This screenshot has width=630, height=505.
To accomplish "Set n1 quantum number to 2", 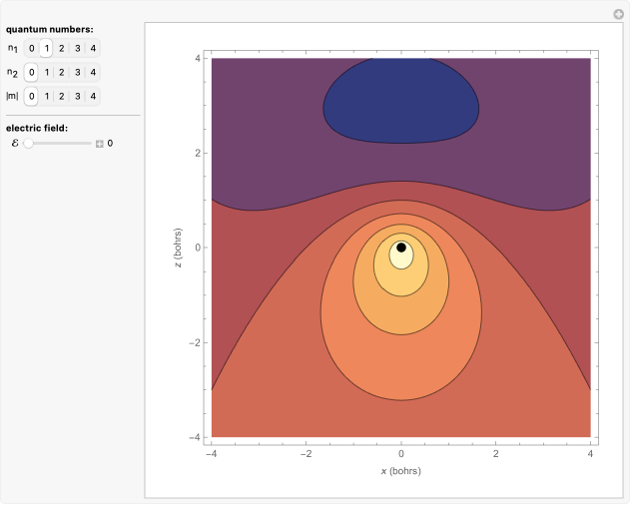I will coord(62,48).
